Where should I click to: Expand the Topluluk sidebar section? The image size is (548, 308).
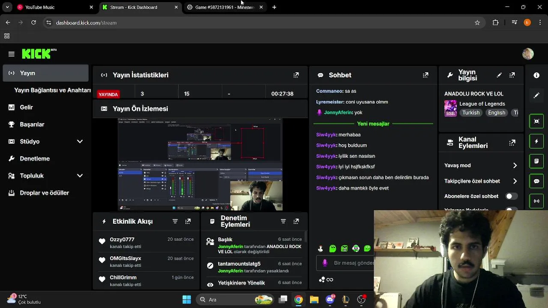coord(80,176)
